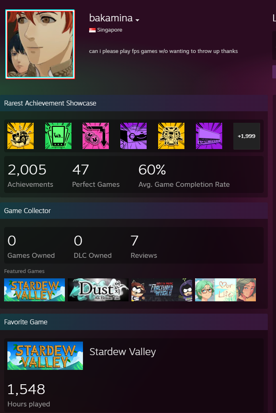Open the yellow speaker emblem achievement icon

point(171,136)
